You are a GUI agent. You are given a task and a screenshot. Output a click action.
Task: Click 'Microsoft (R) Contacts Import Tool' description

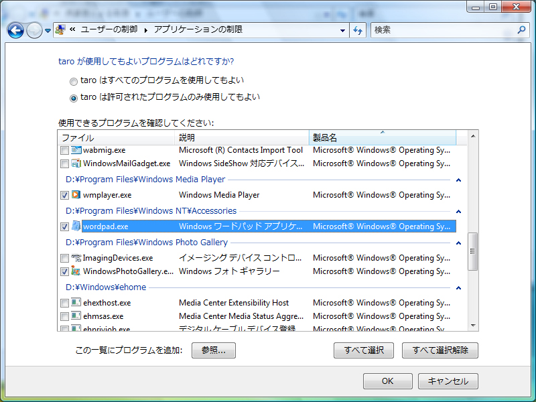[x=241, y=150]
